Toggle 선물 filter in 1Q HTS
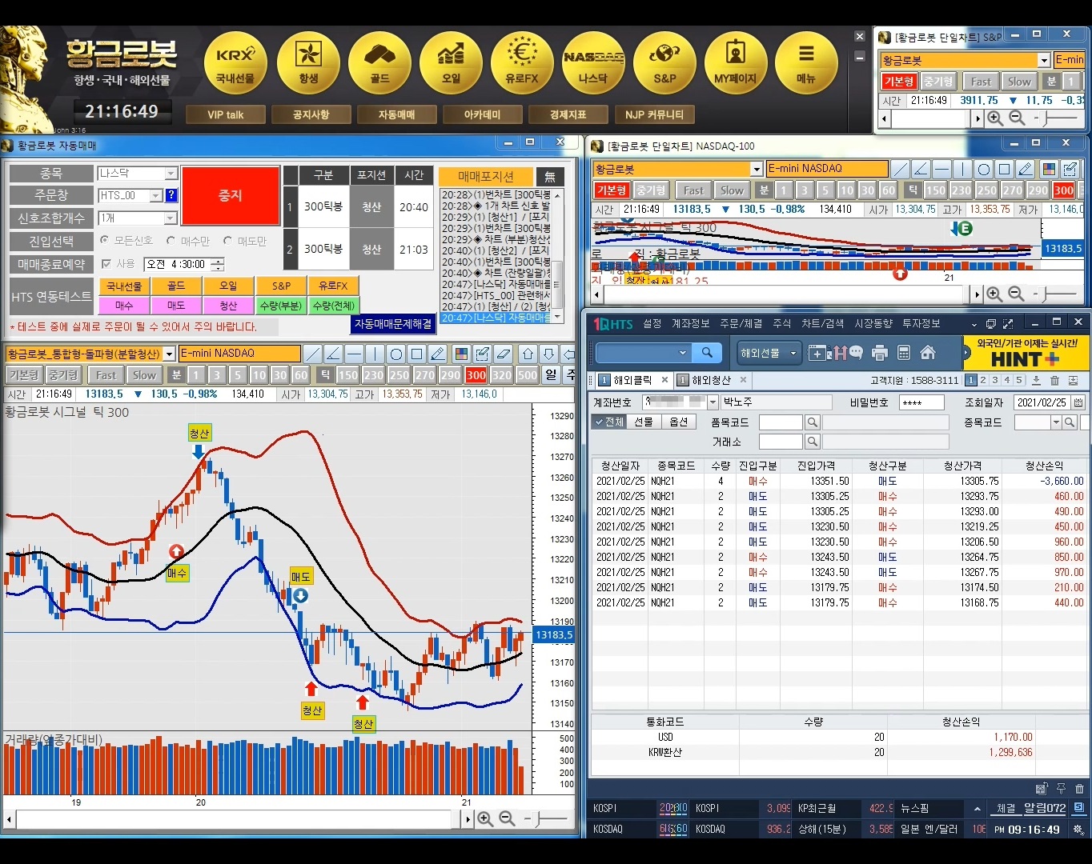The width and height of the screenshot is (1092, 864). click(644, 422)
